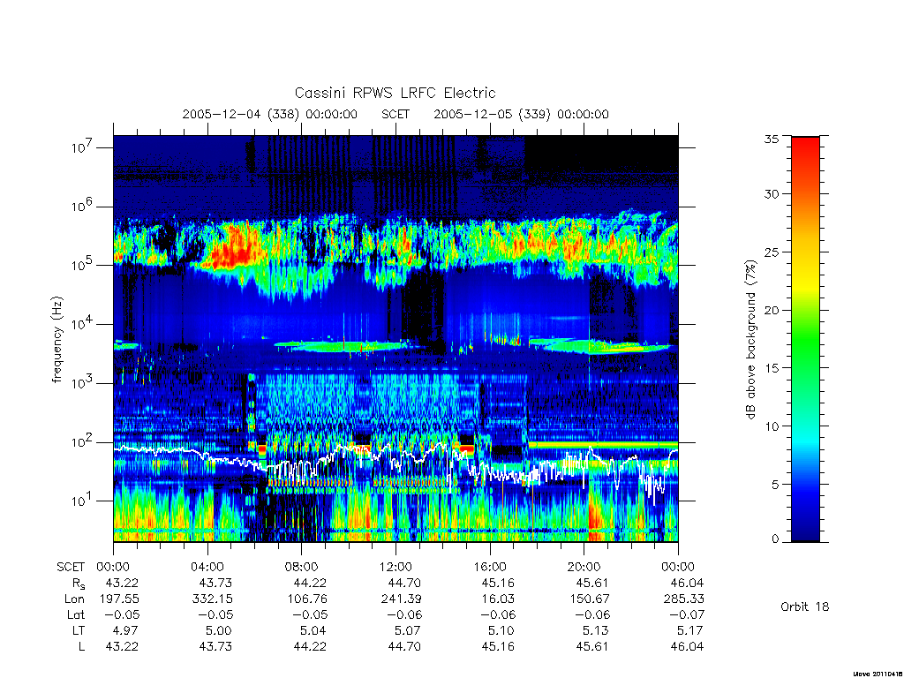This screenshot has height=678, width=904.
Task: Click the 20 tick on color bar
Action: coord(772,310)
